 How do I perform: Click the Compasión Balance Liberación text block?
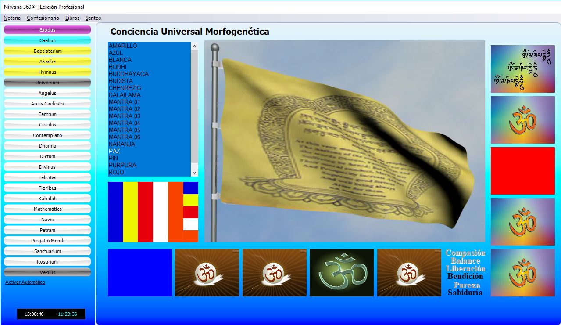[465, 273]
